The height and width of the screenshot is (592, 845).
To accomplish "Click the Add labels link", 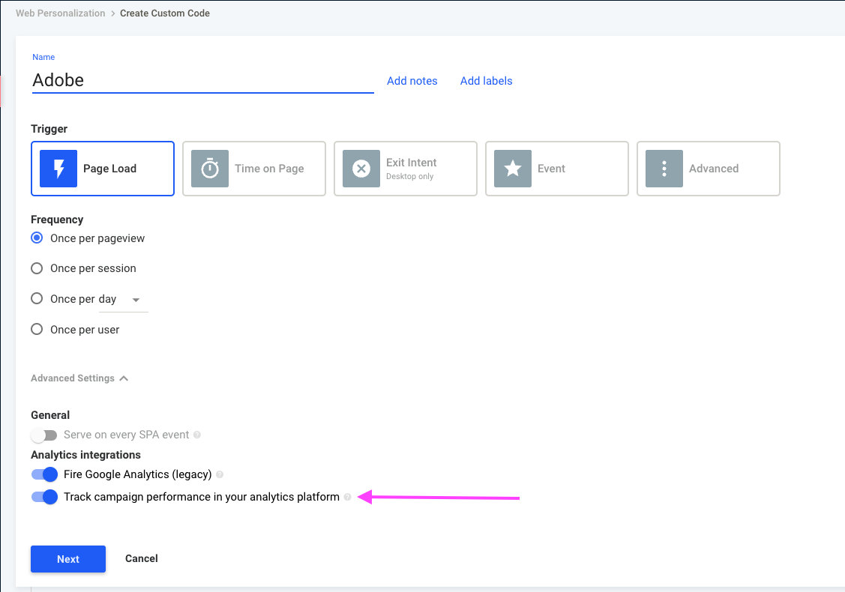I will (x=486, y=81).
